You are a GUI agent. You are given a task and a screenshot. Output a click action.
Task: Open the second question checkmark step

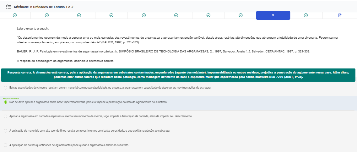[47, 15]
